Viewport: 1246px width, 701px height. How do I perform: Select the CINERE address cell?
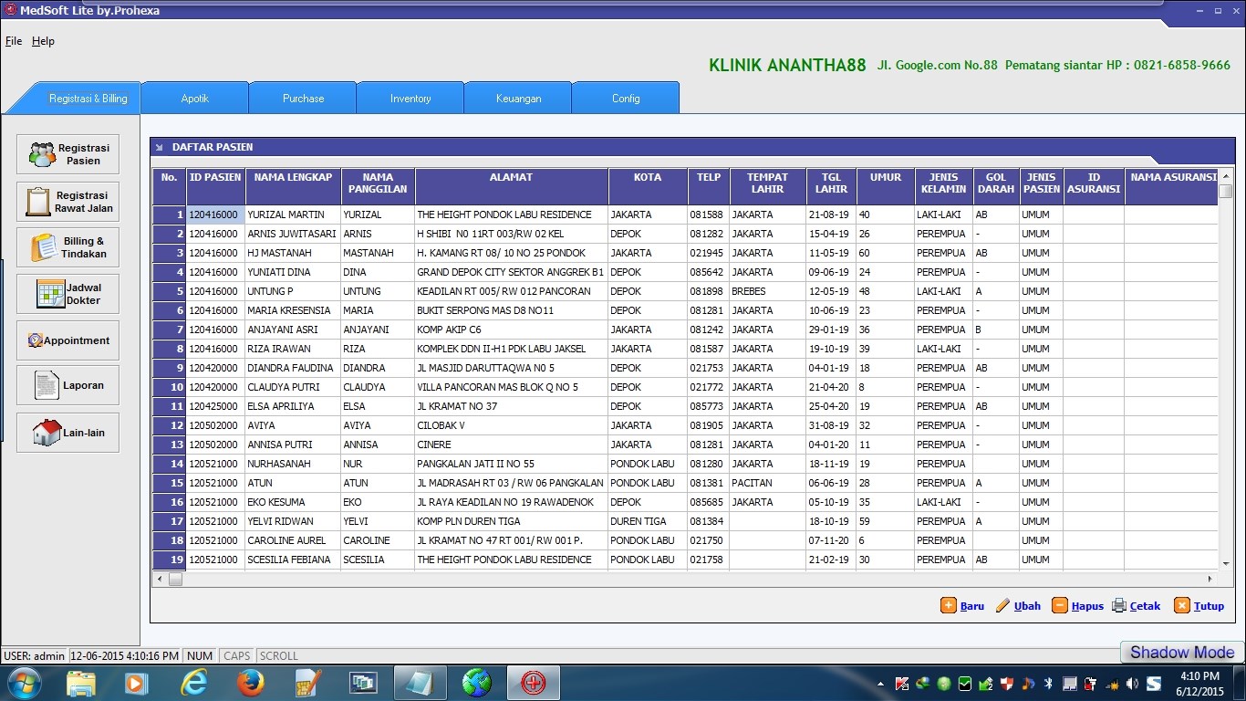click(x=511, y=445)
